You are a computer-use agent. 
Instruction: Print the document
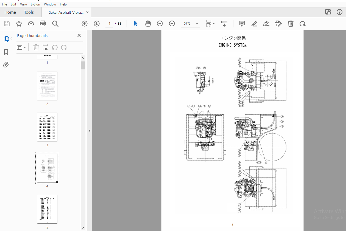point(43,24)
